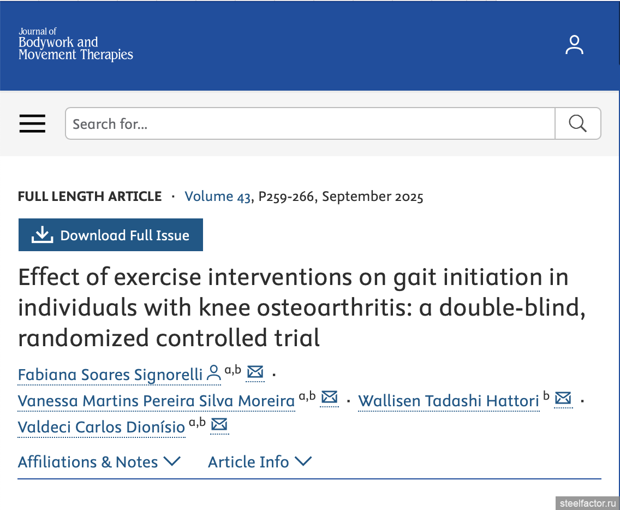
Task: Open author link Vanessa Martins Pereira Silva Moreira
Action: point(156,401)
